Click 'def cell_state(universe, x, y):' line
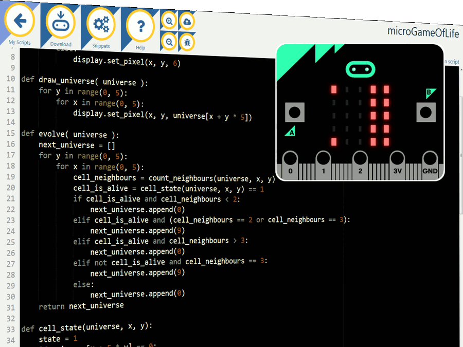Screen dimensions: 463x347 [x=87, y=327]
